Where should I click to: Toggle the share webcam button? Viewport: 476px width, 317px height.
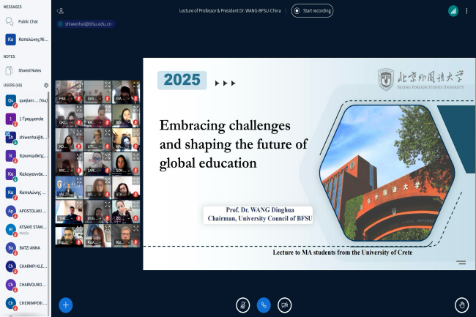pos(284,305)
